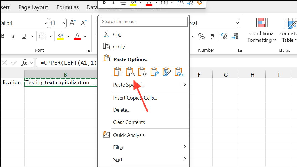Select the Paste Transpose icon

(154, 72)
